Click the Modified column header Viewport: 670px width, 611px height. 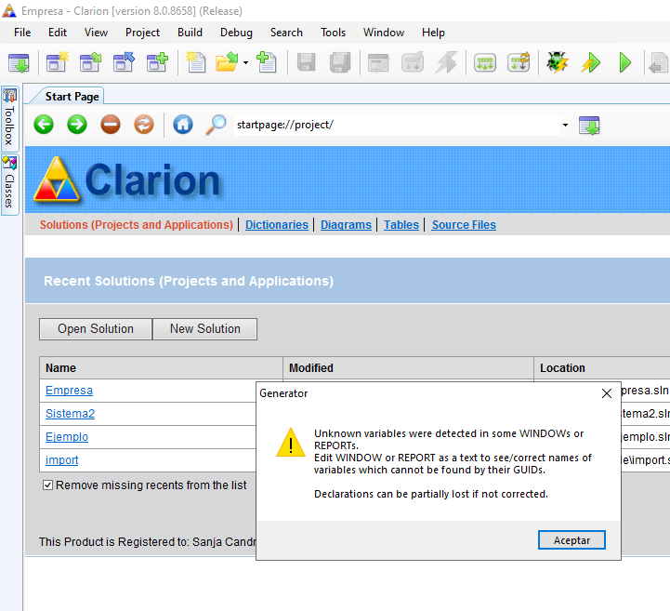409,368
